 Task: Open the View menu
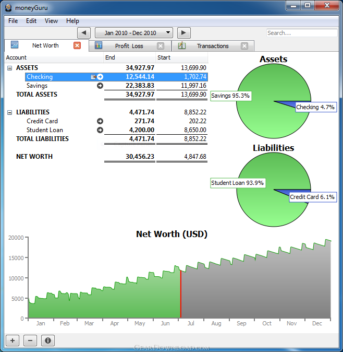point(51,21)
